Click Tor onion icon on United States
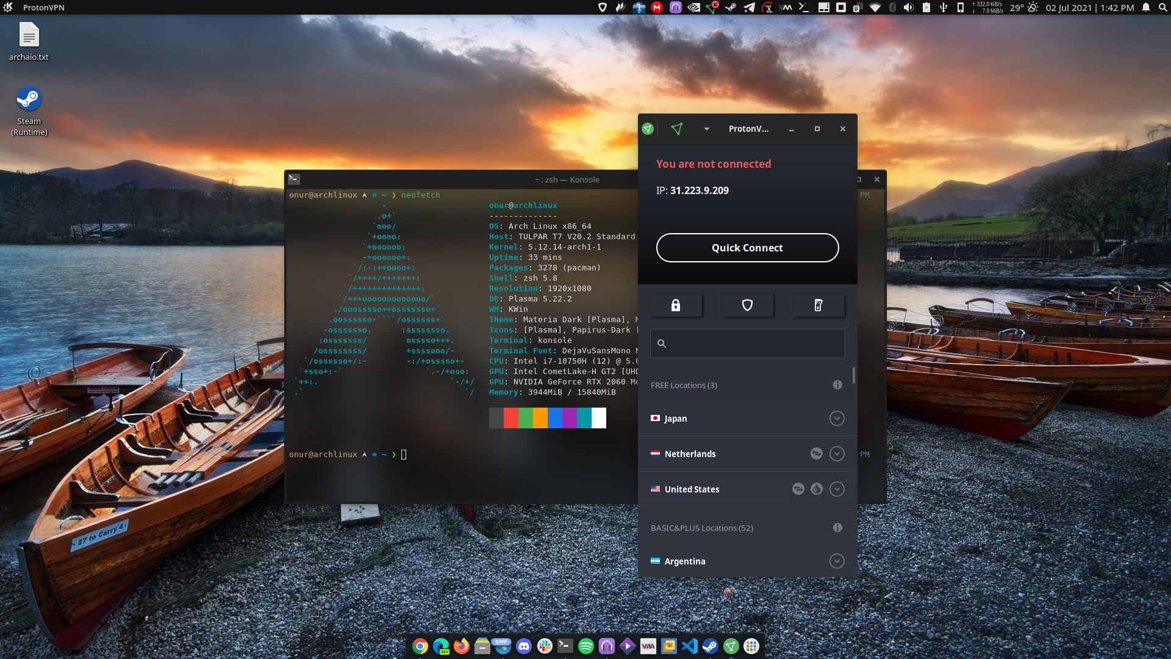Image resolution: width=1171 pixels, height=659 pixels. [817, 489]
